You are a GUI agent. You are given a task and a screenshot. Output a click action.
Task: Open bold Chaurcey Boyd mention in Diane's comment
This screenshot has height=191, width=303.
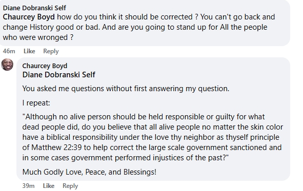(x=29, y=17)
